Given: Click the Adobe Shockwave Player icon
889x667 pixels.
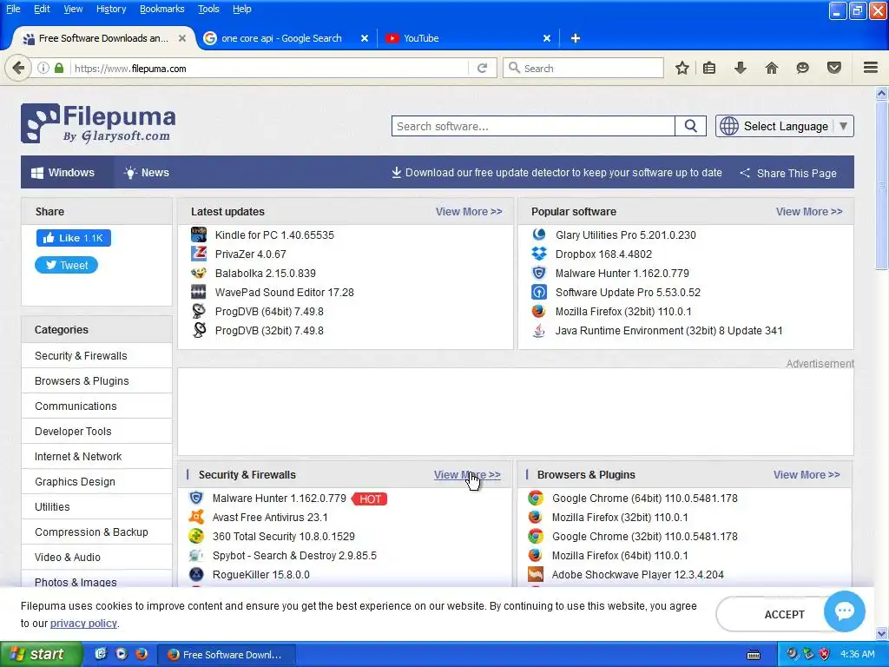Looking at the screenshot, I should pyautogui.click(x=535, y=574).
